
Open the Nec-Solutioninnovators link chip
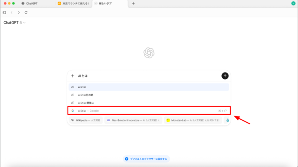(x=132, y=120)
